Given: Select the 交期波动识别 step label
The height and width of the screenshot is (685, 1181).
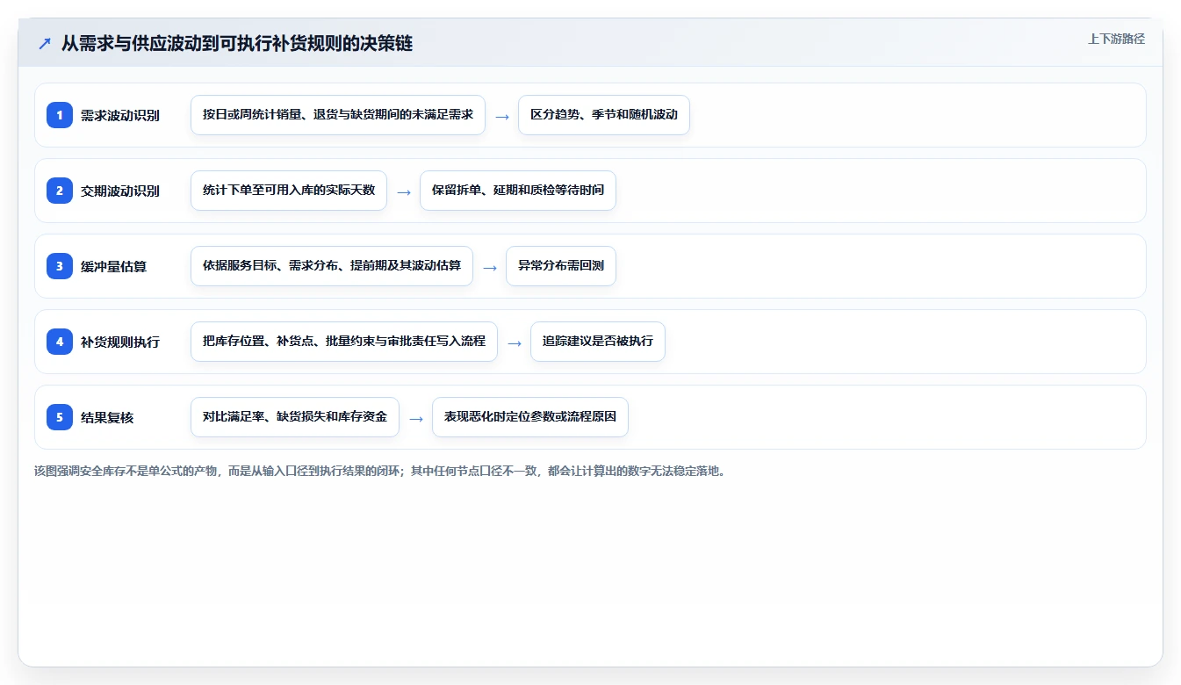Looking at the screenshot, I should 120,191.
